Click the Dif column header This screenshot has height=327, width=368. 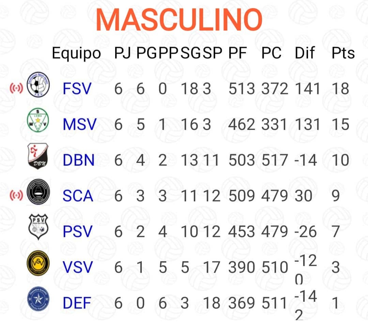[304, 53]
